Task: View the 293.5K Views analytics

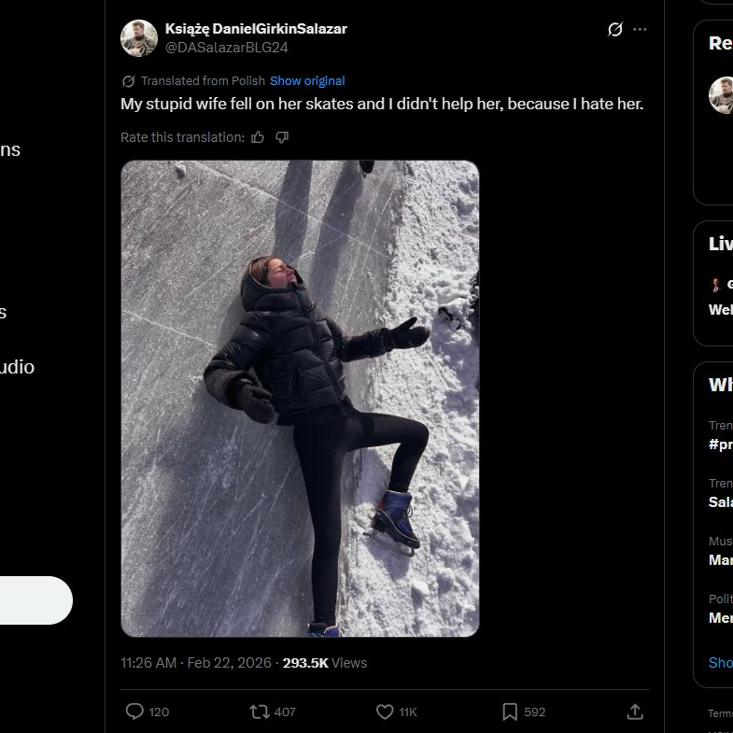Action: tap(325, 663)
